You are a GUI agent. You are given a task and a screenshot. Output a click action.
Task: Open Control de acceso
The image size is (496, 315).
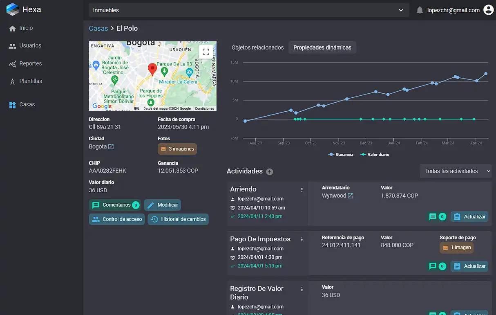pos(117,219)
